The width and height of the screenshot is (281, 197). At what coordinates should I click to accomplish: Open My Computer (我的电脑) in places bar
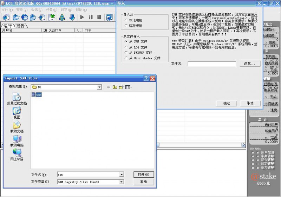point(17,141)
